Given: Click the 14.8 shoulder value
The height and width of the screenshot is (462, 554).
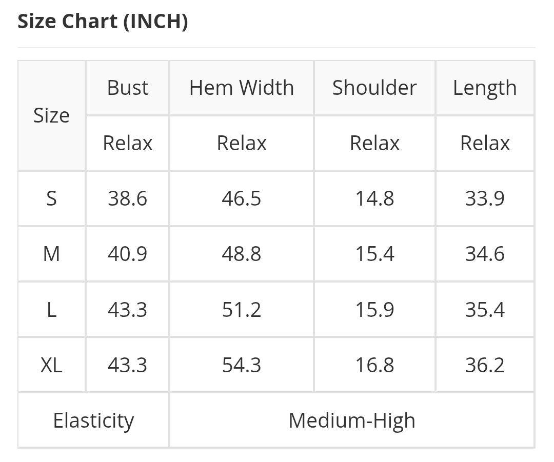Looking at the screenshot, I should point(374,198).
